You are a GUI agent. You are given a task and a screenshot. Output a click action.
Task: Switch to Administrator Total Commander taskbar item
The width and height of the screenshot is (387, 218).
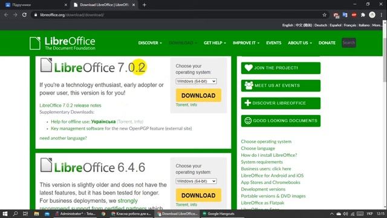[x=76, y=214]
